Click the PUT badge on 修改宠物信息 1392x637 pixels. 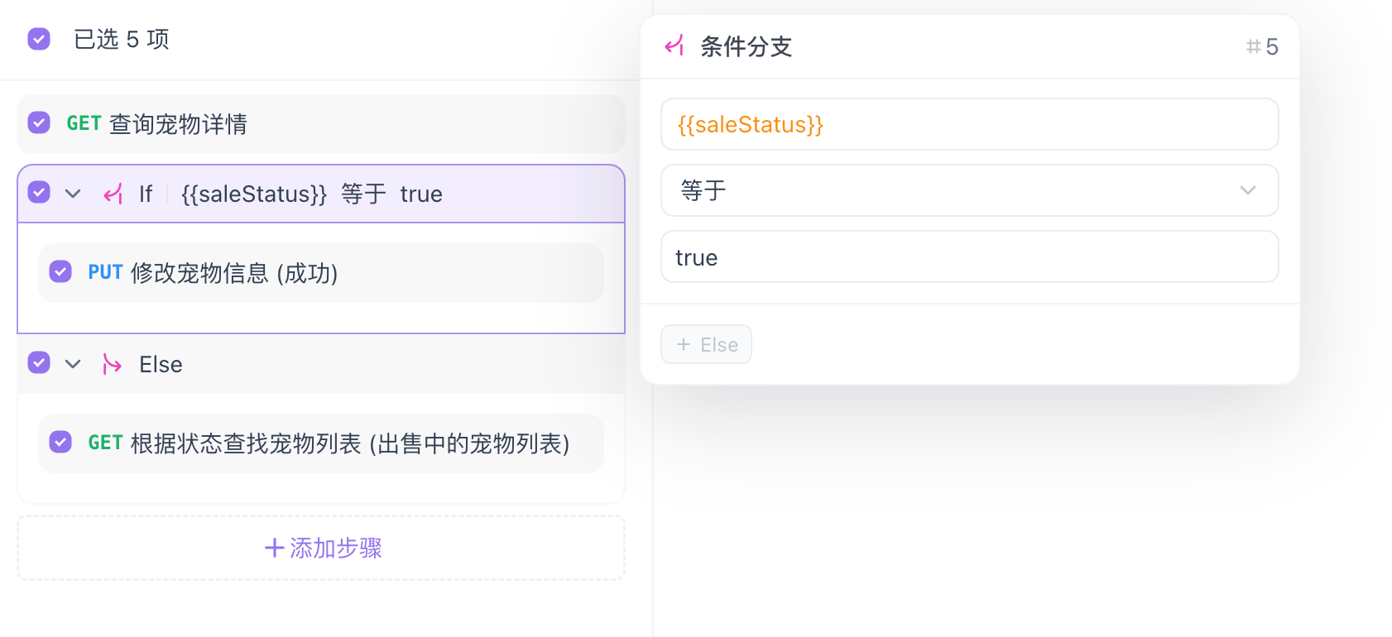(x=106, y=272)
